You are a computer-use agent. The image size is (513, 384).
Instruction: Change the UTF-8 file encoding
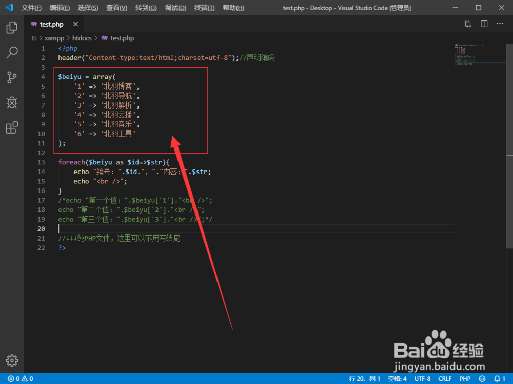[422, 379]
